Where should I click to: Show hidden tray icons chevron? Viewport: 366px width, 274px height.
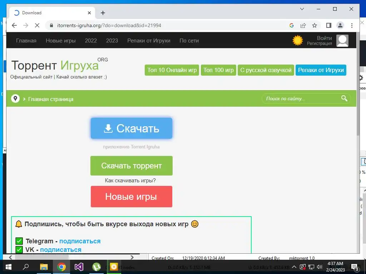coord(294,267)
